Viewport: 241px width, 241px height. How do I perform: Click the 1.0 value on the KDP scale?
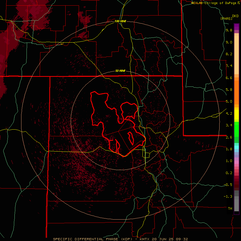tap(229, 161)
